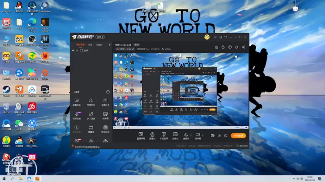Select the orange active scene tab
The image size is (325, 182).
80,44
